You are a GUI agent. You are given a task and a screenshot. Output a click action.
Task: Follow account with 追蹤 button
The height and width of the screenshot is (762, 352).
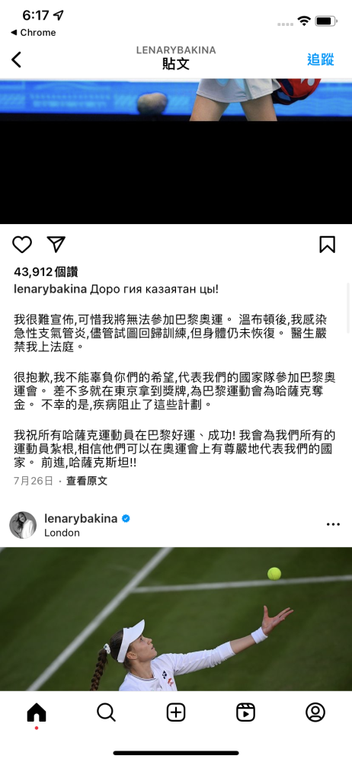(x=321, y=59)
